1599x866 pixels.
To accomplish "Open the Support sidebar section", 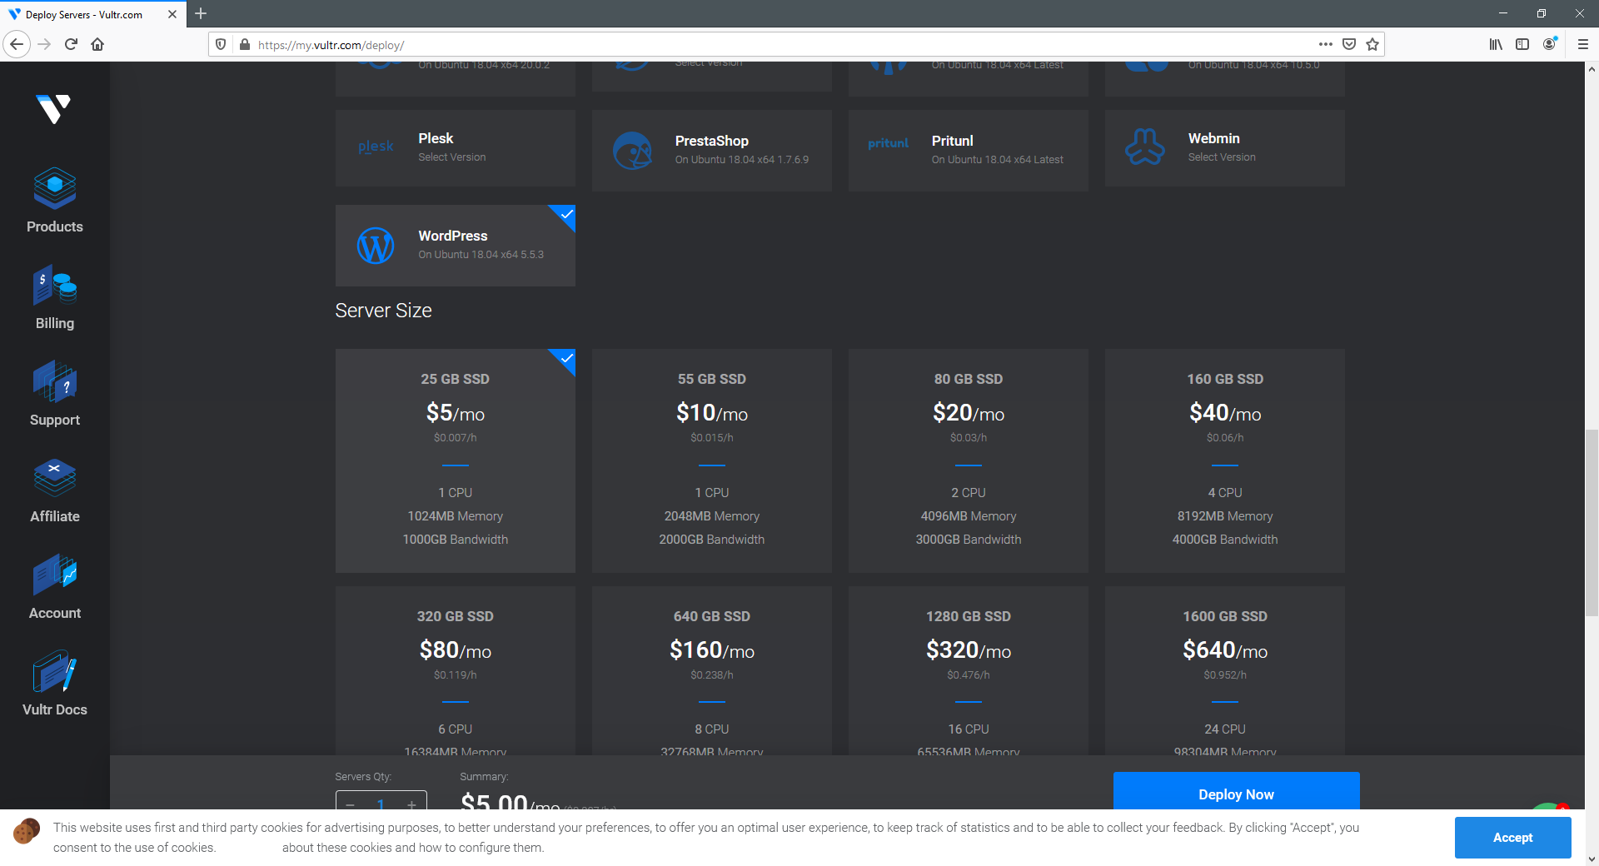I will pos(54,394).
